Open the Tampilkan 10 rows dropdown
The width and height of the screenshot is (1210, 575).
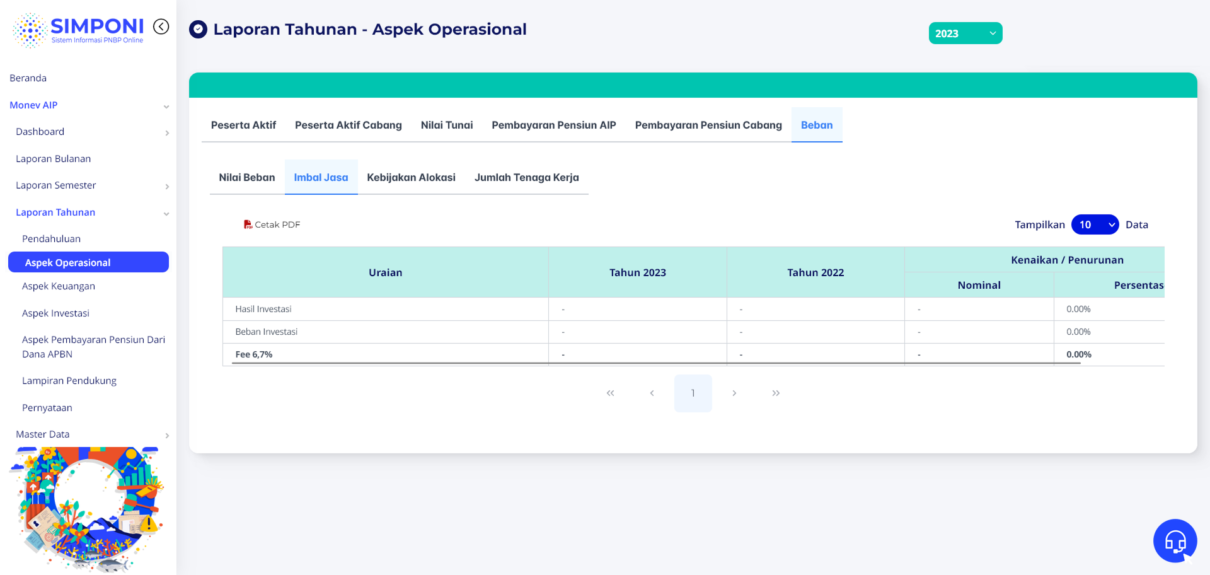(x=1095, y=224)
